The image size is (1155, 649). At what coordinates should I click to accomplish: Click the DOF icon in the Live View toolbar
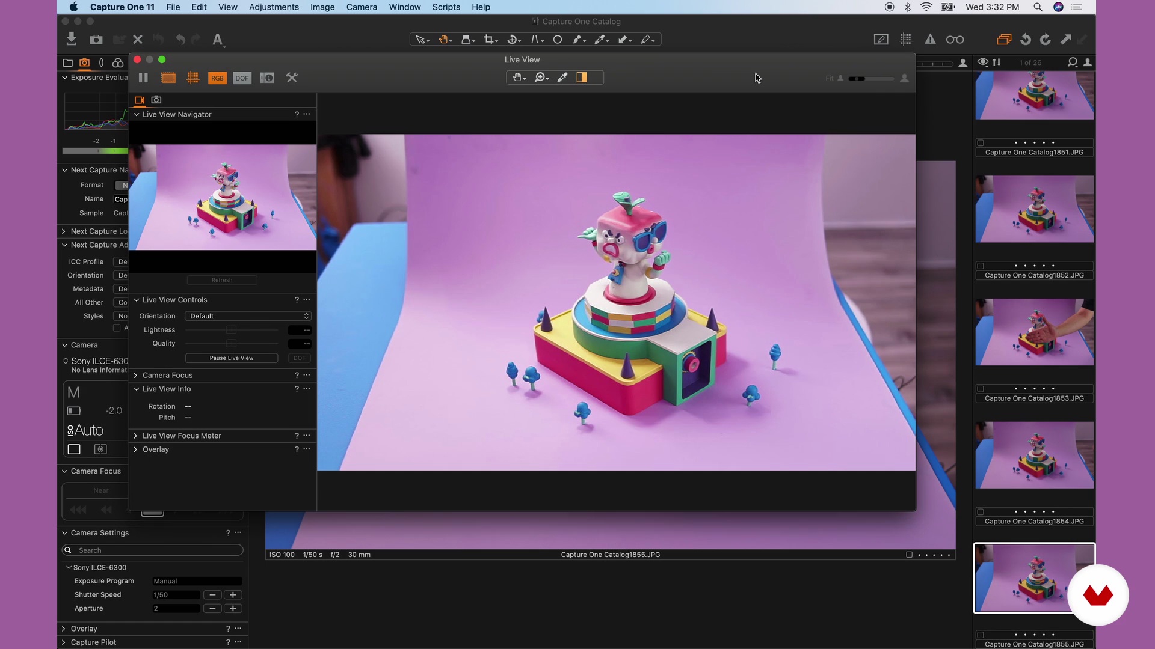242,78
